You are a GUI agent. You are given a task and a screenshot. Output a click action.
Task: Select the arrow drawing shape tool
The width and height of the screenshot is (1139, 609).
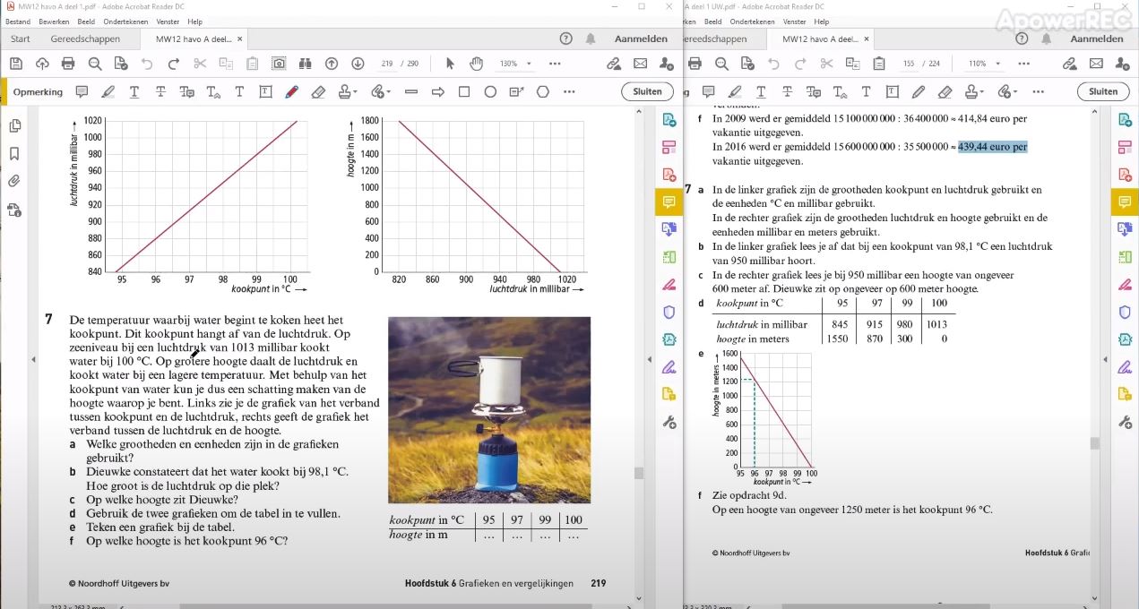click(438, 91)
